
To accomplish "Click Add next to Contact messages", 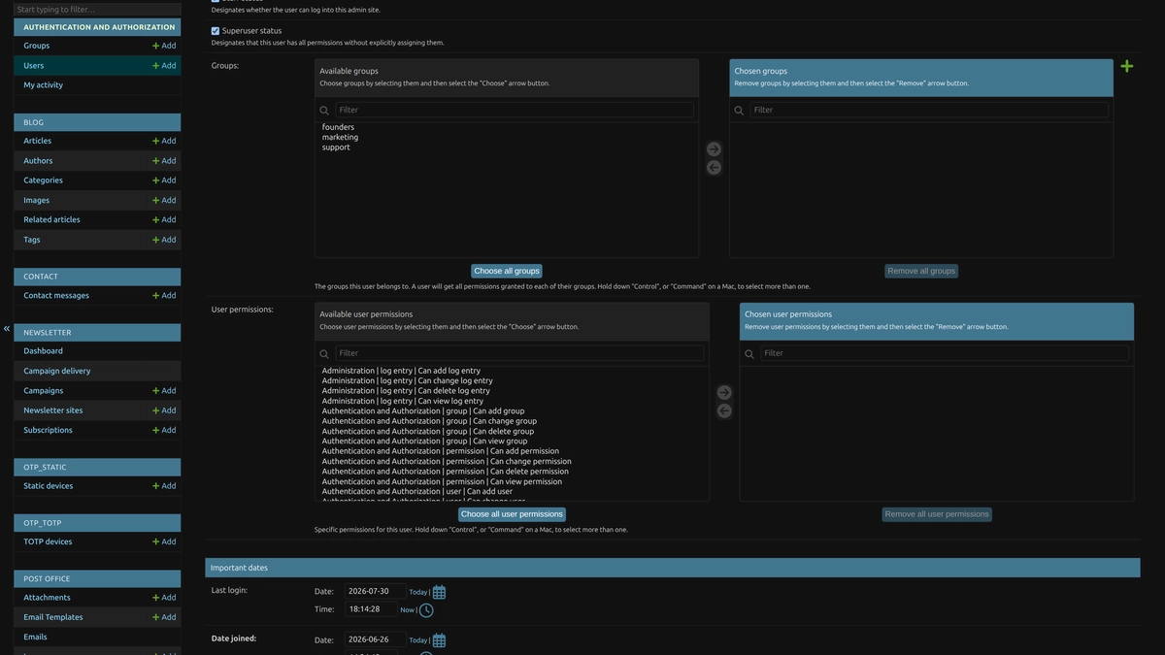I will tap(164, 296).
